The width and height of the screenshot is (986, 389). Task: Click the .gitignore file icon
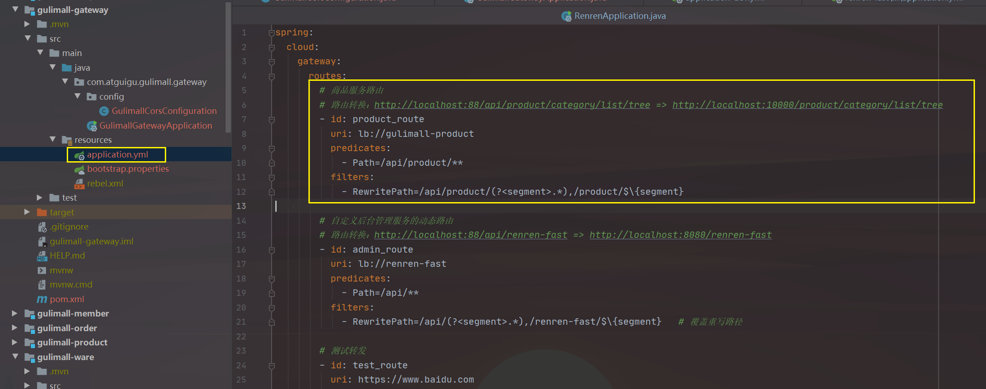(x=42, y=227)
